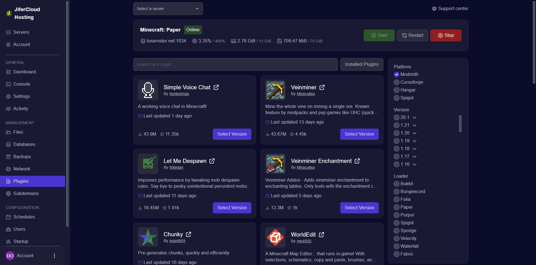Click the Version list scrollbar
The width and height of the screenshot is (536, 265).
coord(460,124)
